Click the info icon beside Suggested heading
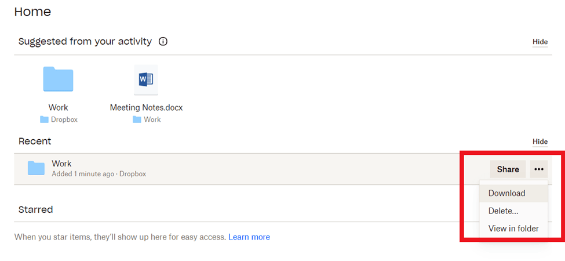This screenshot has height=261, width=565. pos(163,42)
